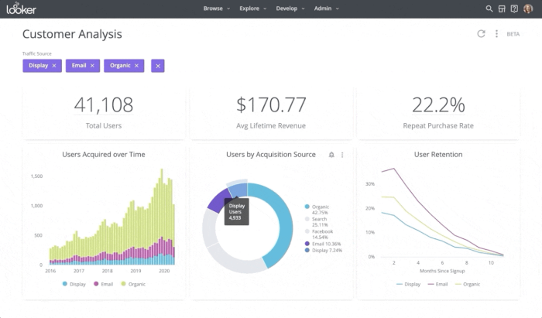Expand the Admin dropdown chevron

point(338,9)
